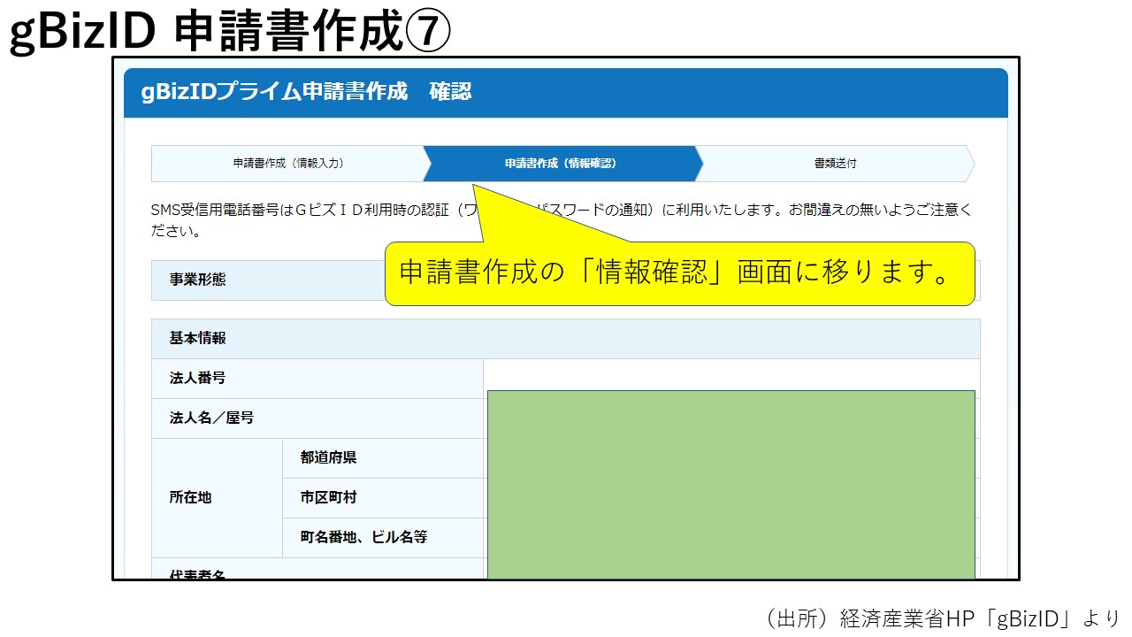Select the 市区町村 row label
Image resolution: width=1132 pixels, height=637 pixels.
[x=329, y=497]
